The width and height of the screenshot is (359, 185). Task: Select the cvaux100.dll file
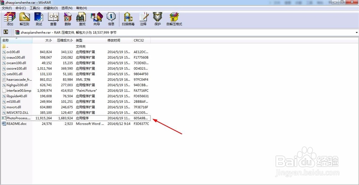75,57
